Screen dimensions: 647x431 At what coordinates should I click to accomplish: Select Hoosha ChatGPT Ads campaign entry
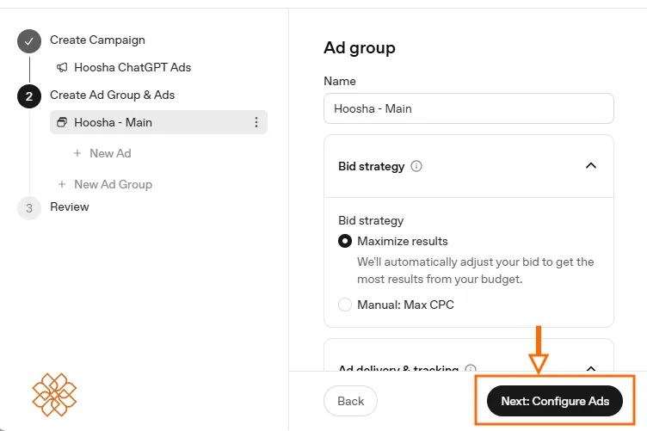pos(132,67)
